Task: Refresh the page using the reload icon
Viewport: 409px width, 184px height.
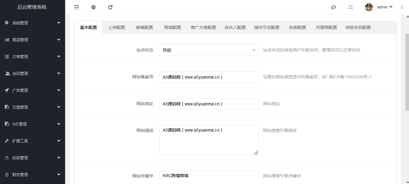Action: click(110, 7)
